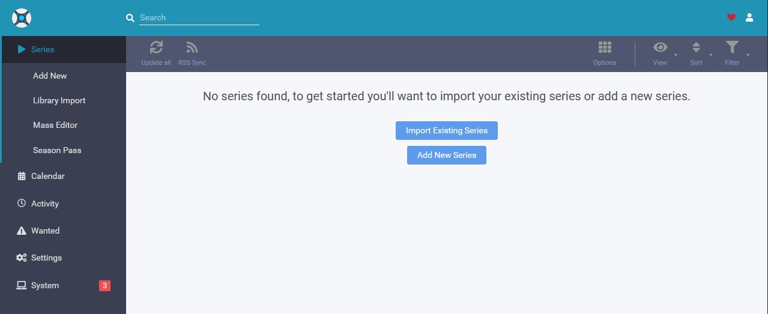
Task: Click the Import Existing Series button
Action: (x=447, y=130)
